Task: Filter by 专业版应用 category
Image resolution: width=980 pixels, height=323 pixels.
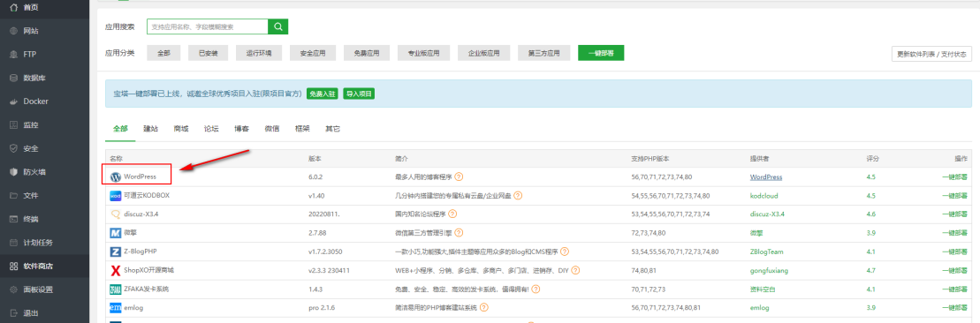Action: 424,53
